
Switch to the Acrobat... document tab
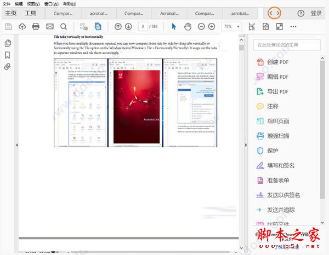tap(169, 13)
